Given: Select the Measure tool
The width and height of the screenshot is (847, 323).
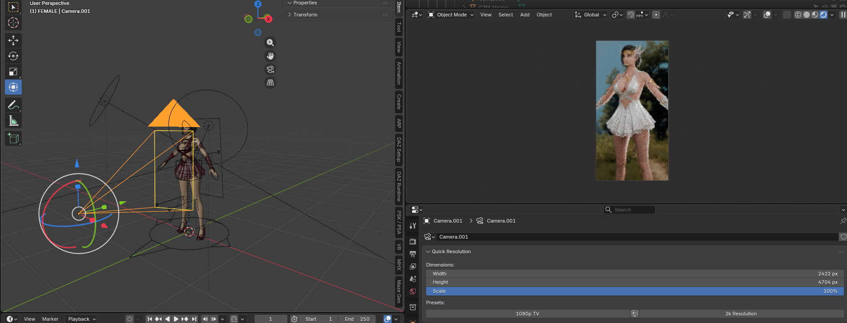Looking at the screenshot, I should pyautogui.click(x=13, y=121).
